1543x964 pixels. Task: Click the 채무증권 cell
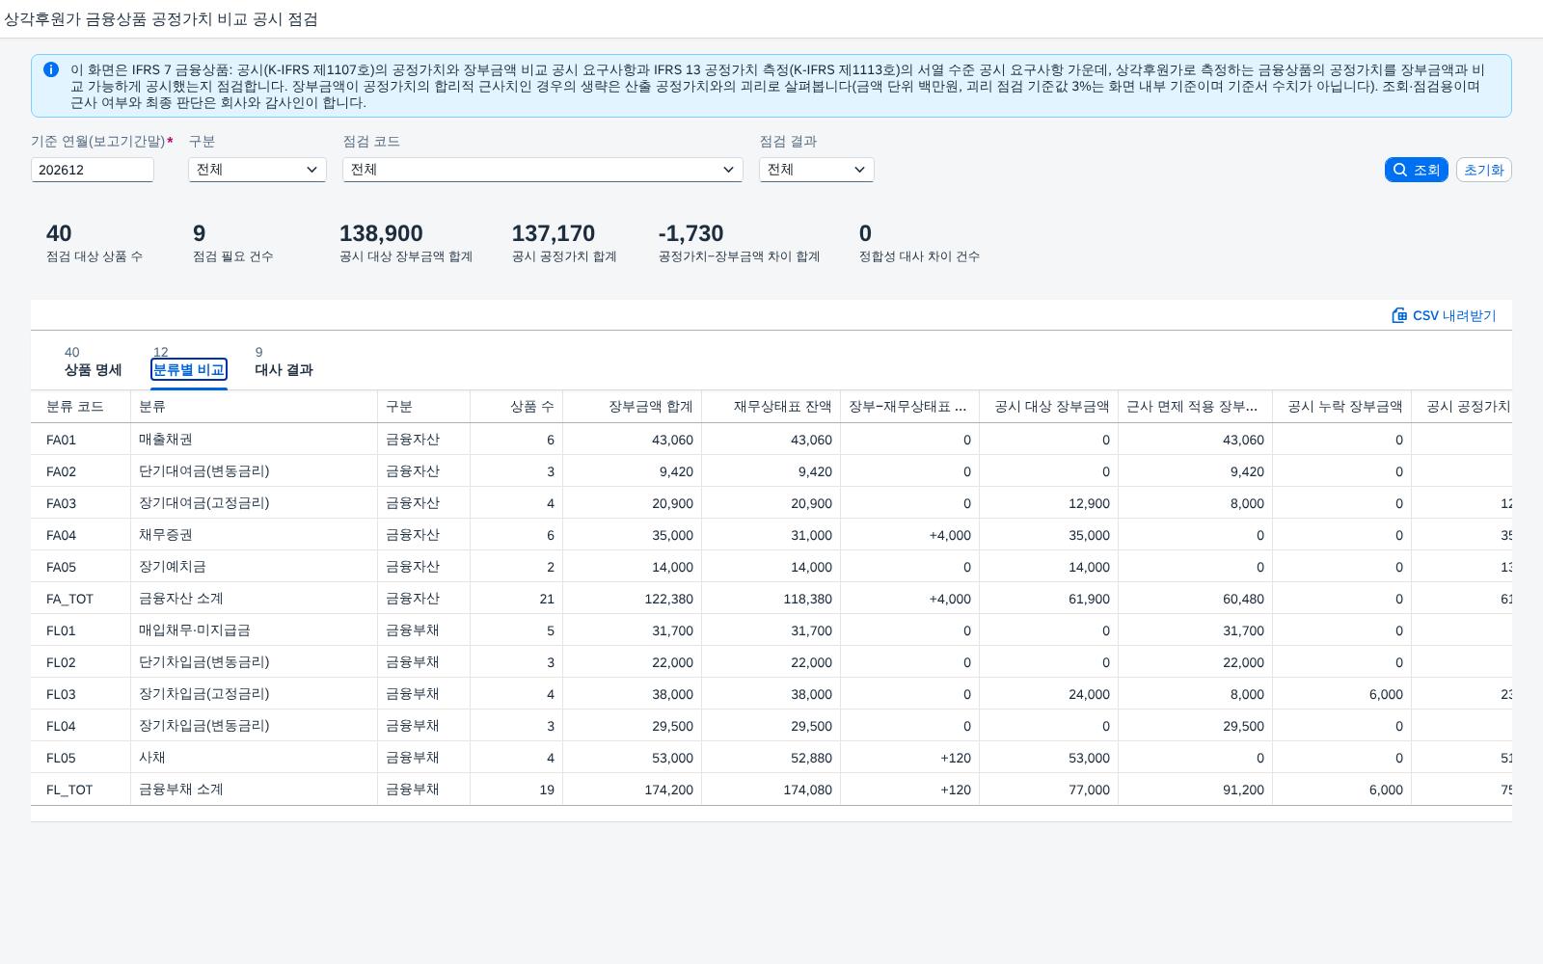coord(255,535)
